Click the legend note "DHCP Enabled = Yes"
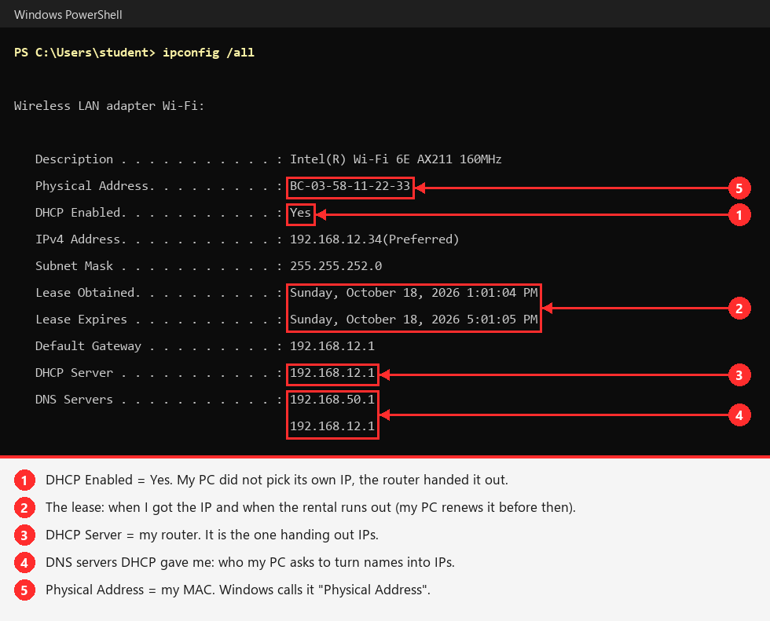The width and height of the screenshot is (770, 621). point(277,480)
